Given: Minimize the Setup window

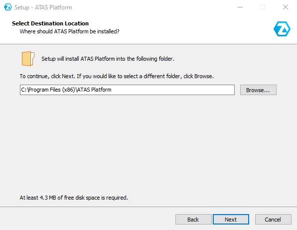Looking at the screenshot, I should [240, 7].
